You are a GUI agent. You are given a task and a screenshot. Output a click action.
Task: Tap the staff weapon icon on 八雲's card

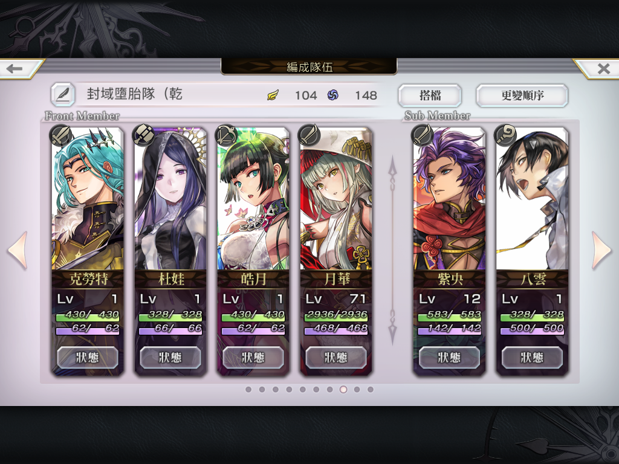[505, 135]
